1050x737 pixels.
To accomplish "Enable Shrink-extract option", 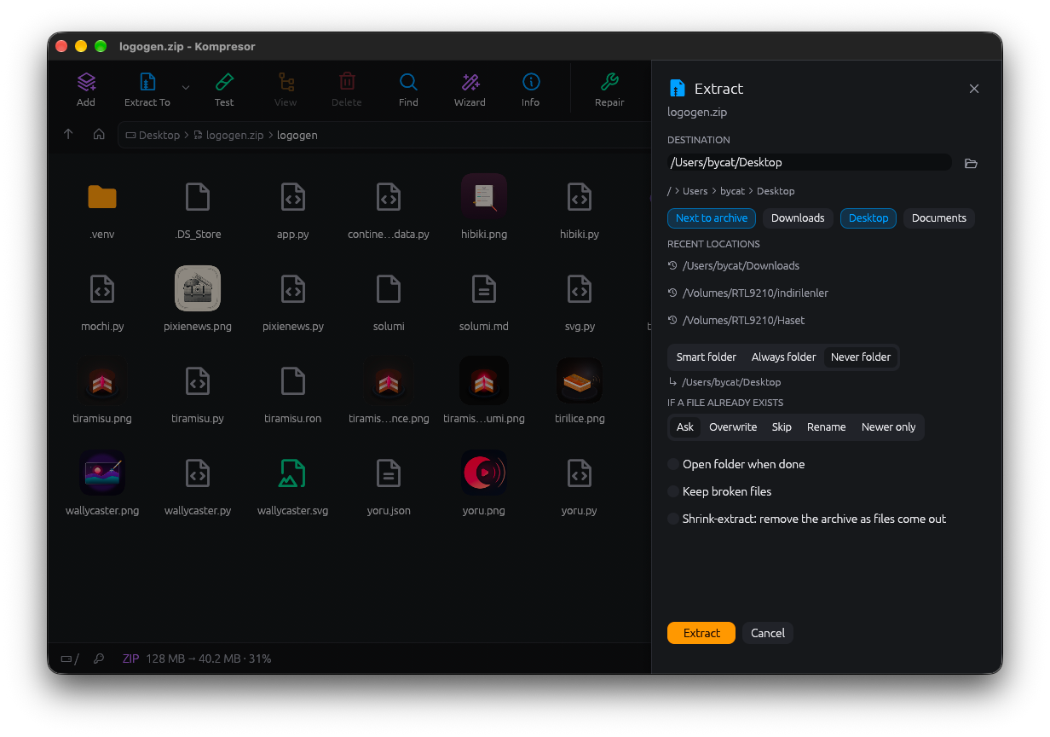I will coord(807,519).
